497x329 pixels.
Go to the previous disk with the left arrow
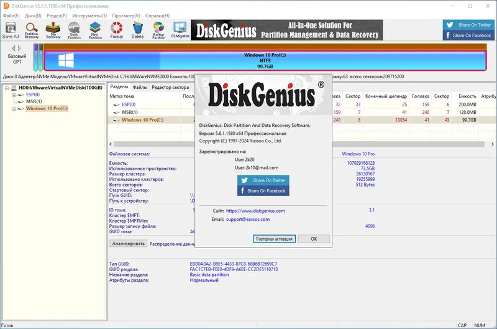point(14,49)
